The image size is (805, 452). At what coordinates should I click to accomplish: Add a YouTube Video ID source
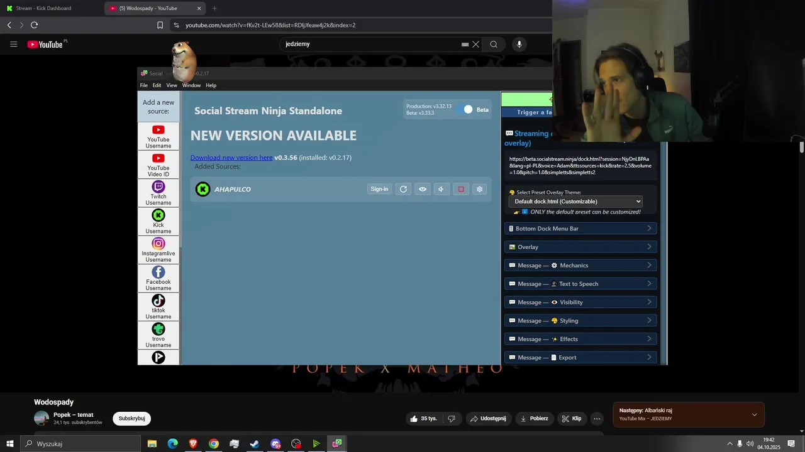tap(158, 164)
